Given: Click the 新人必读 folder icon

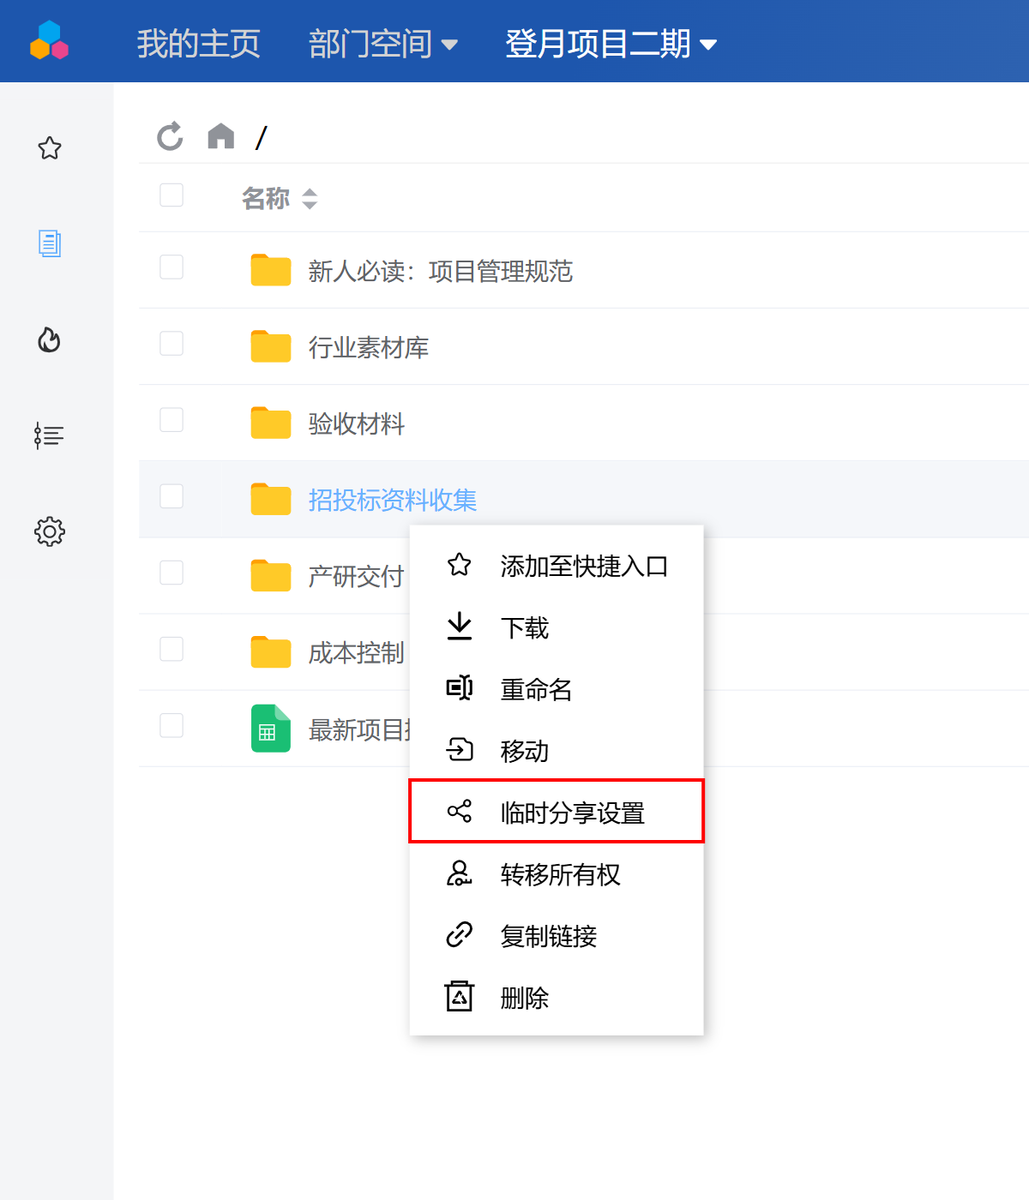Looking at the screenshot, I should coord(271,270).
